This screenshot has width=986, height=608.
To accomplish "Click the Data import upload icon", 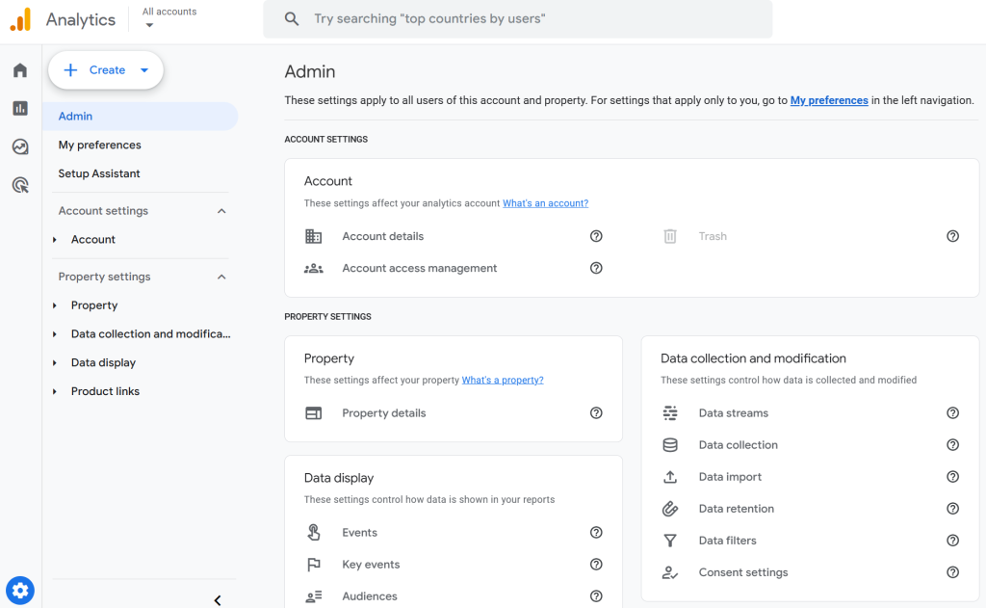I will pos(670,477).
